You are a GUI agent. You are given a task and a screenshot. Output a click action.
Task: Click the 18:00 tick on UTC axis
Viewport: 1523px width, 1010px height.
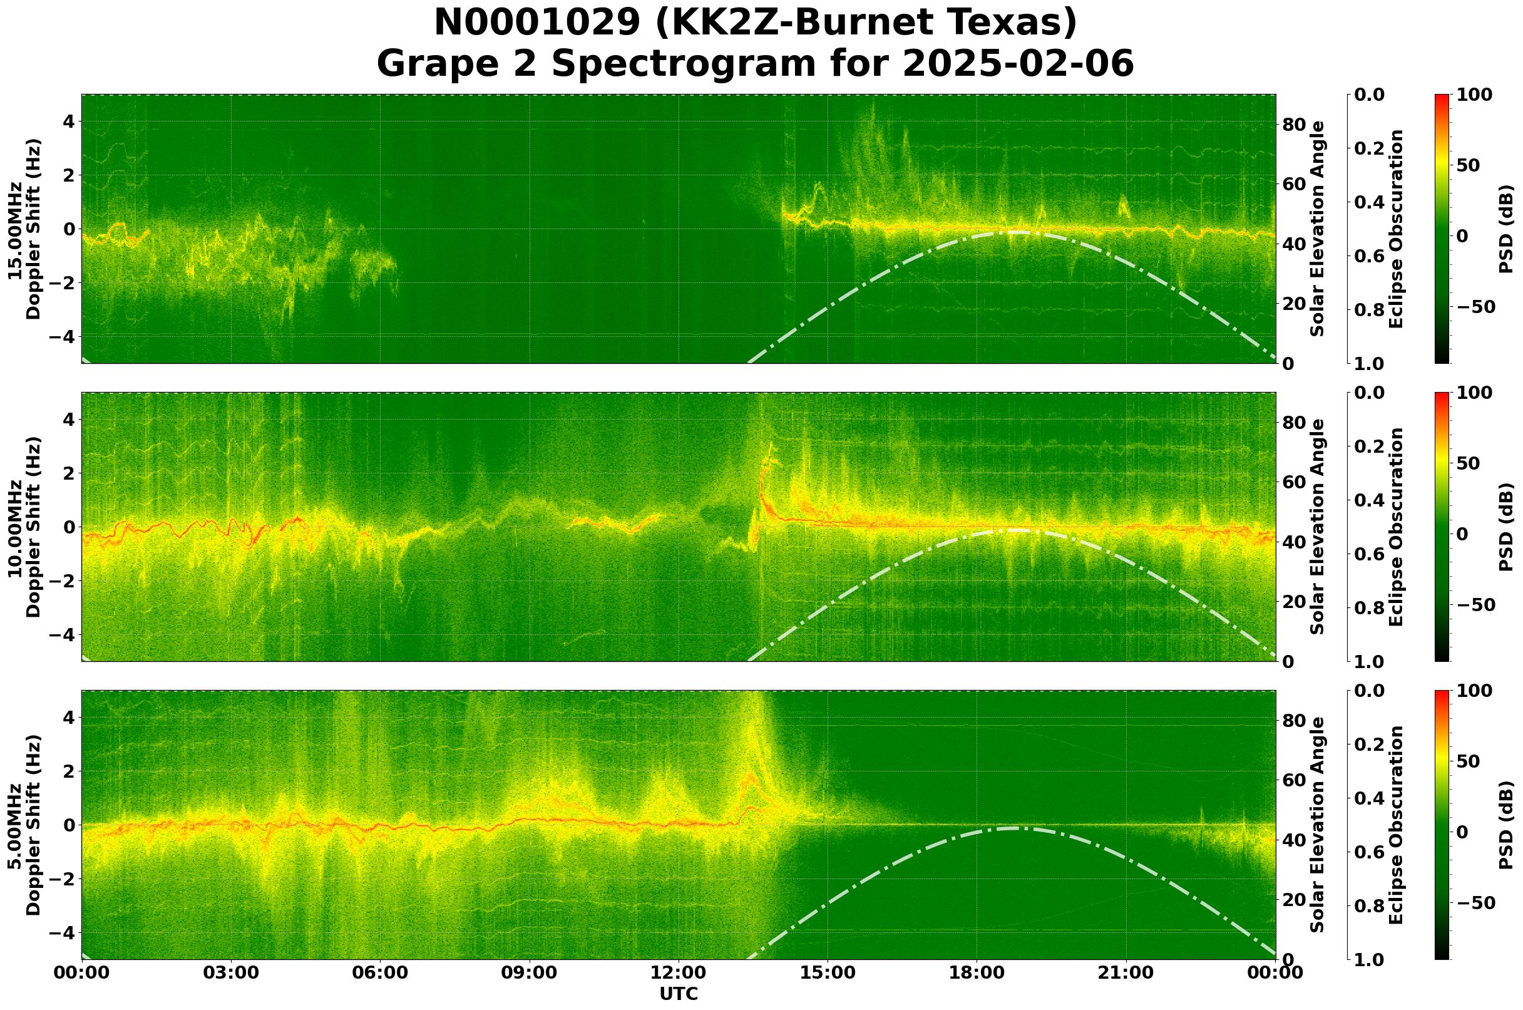pyautogui.click(x=977, y=972)
